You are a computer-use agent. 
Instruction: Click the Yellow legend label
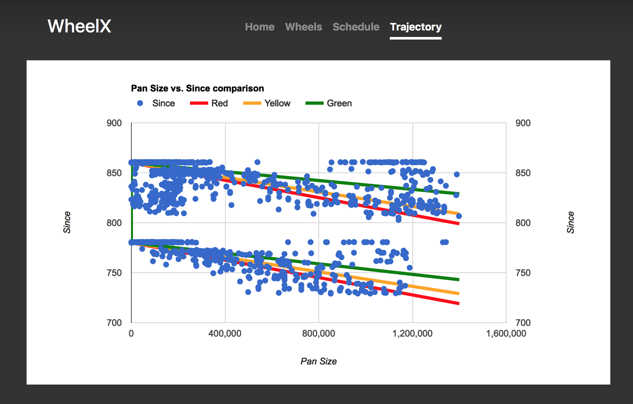click(277, 103)
